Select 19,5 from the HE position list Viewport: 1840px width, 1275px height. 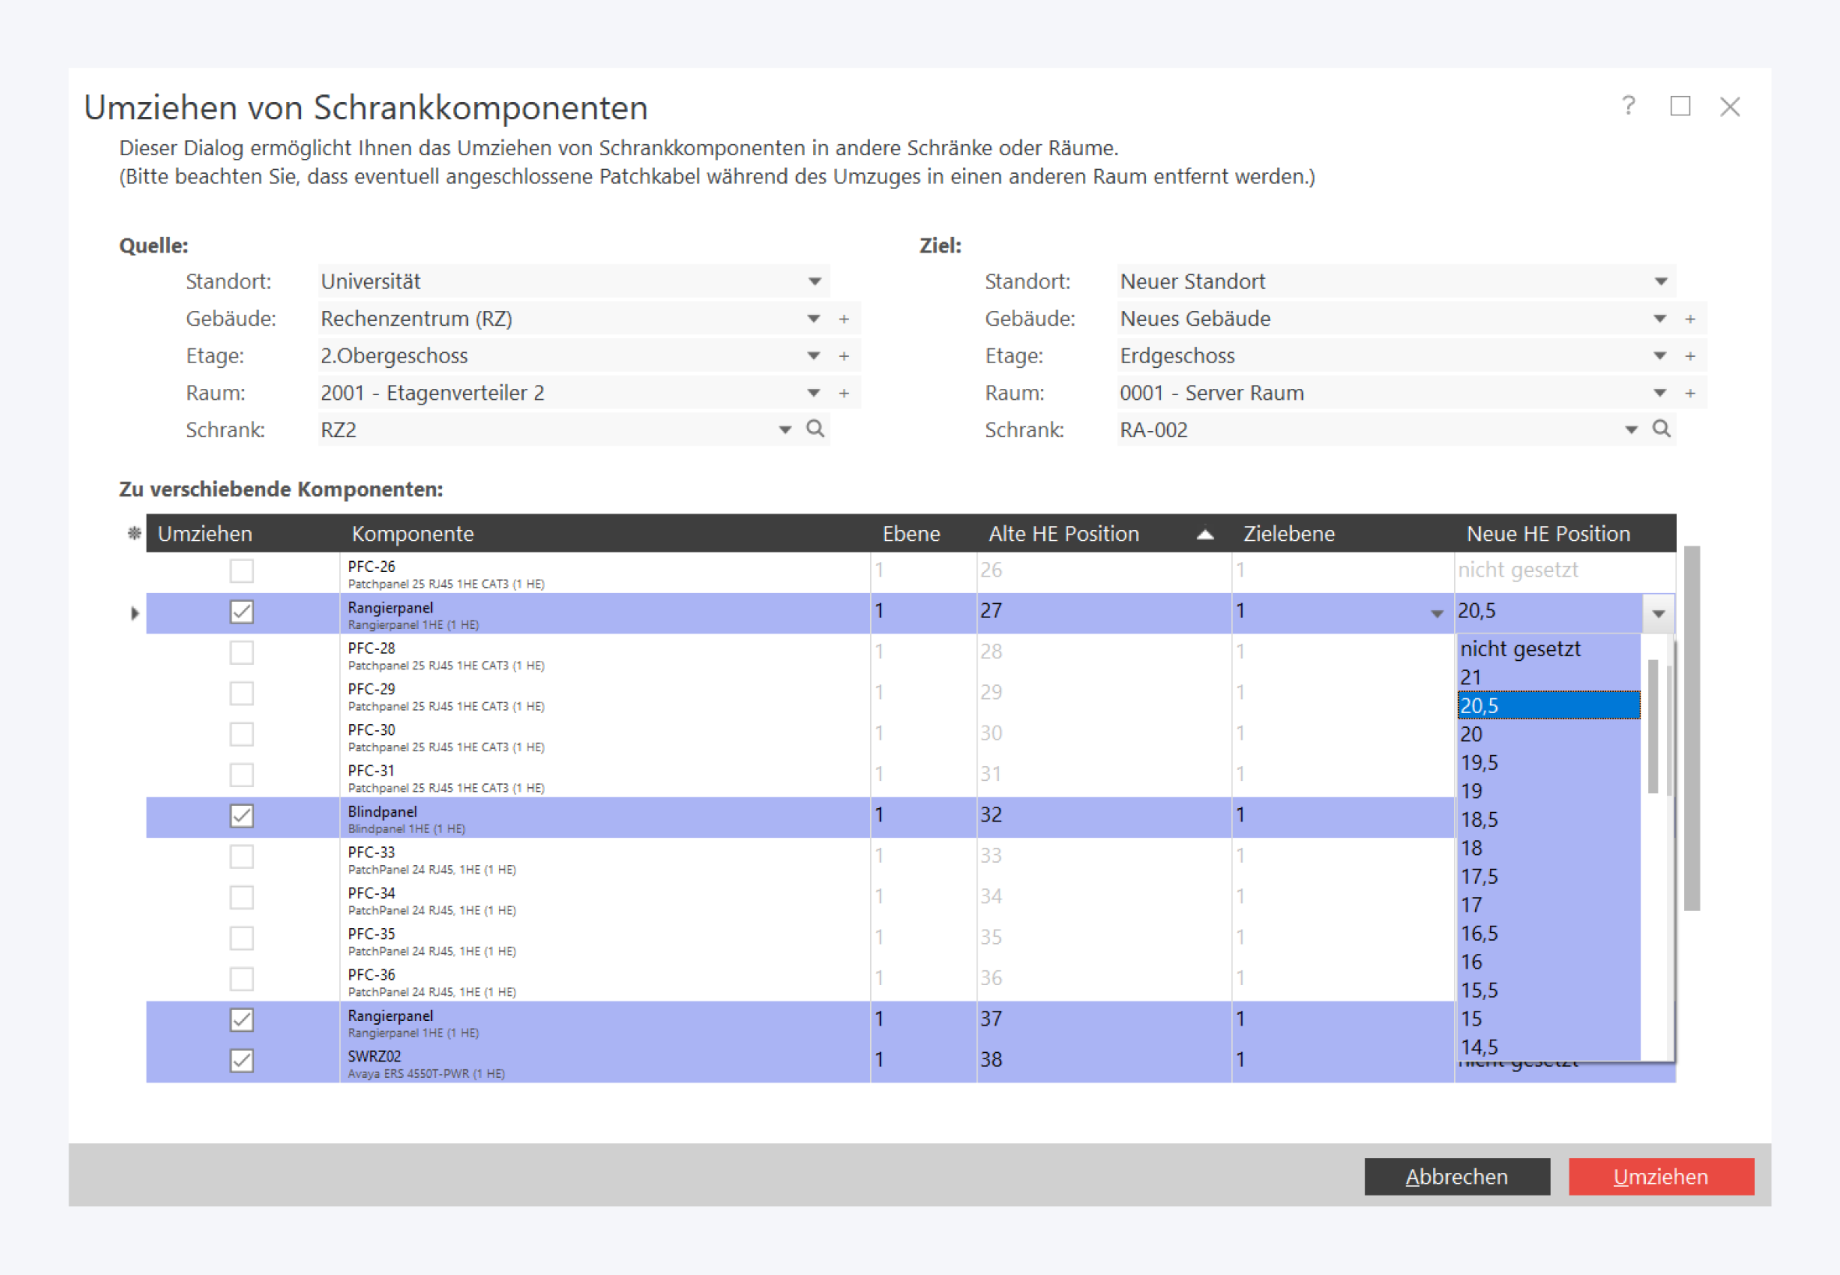point(1479,763)
